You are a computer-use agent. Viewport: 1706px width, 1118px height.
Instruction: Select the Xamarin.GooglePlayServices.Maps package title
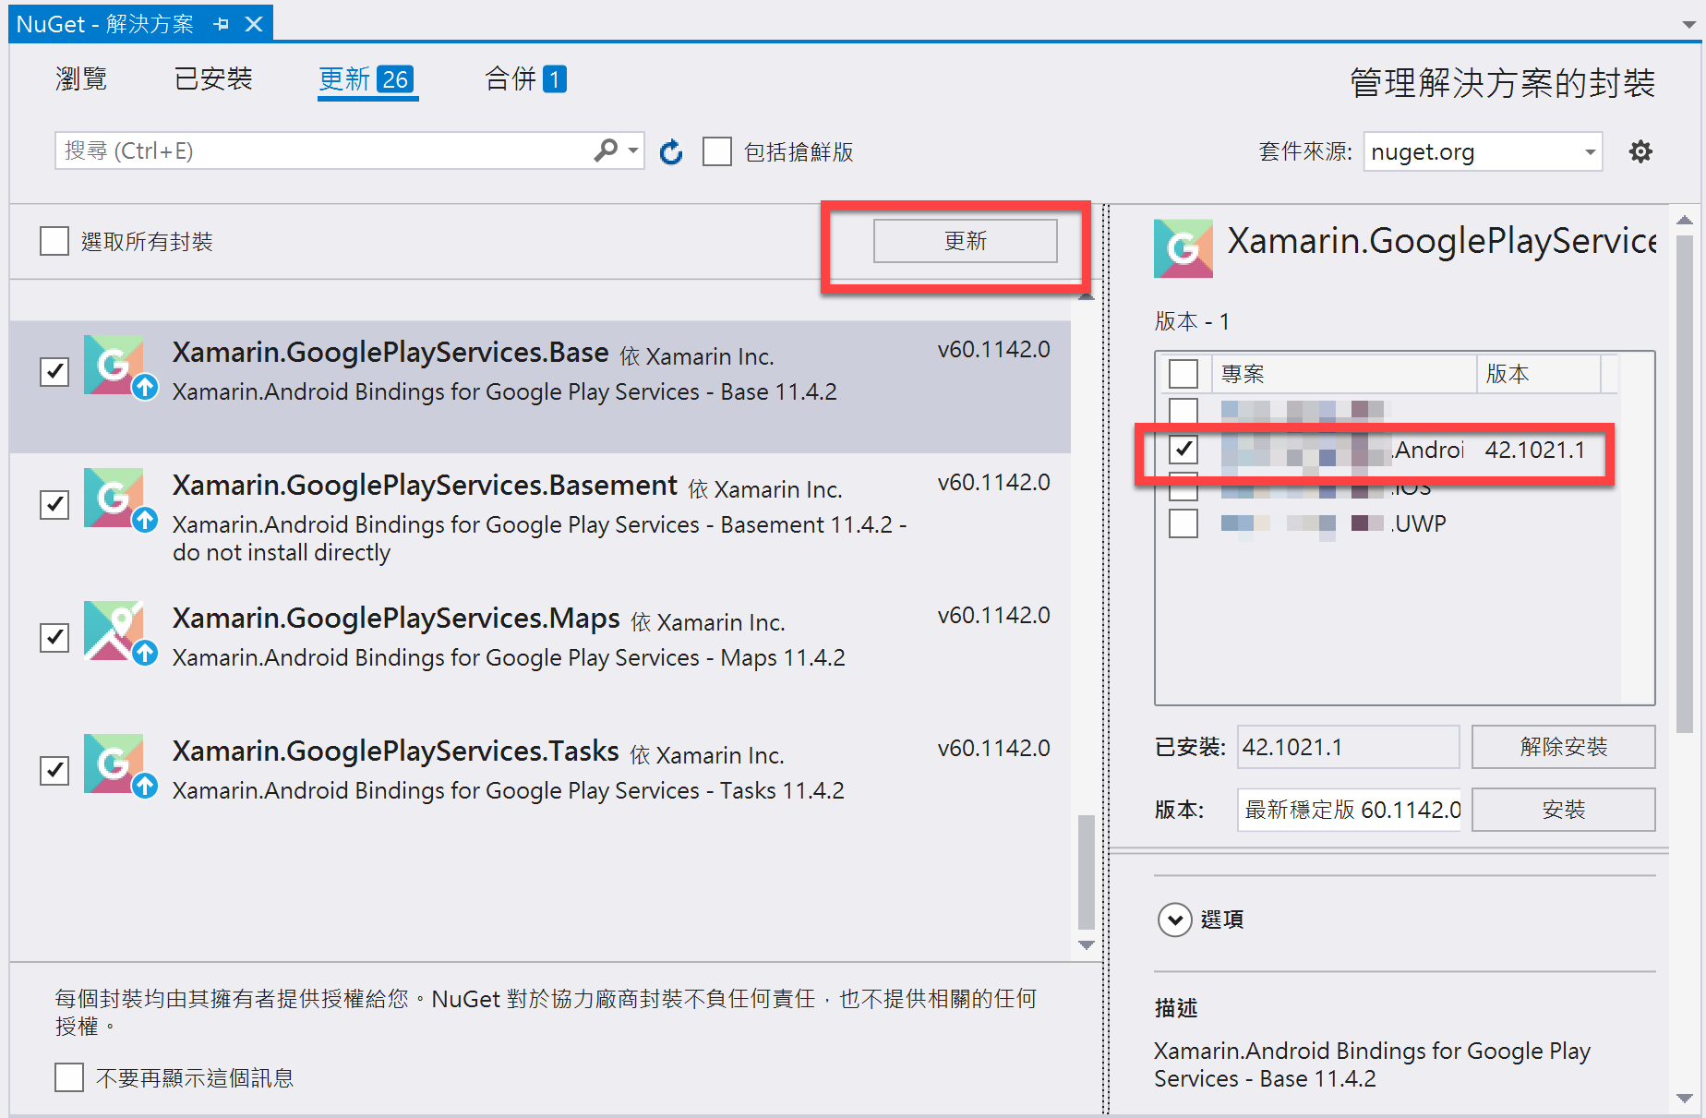396,619
